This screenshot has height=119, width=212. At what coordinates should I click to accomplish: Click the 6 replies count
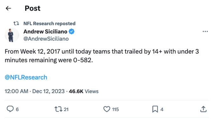17,110
